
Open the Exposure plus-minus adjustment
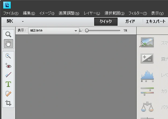pos(147,58)
